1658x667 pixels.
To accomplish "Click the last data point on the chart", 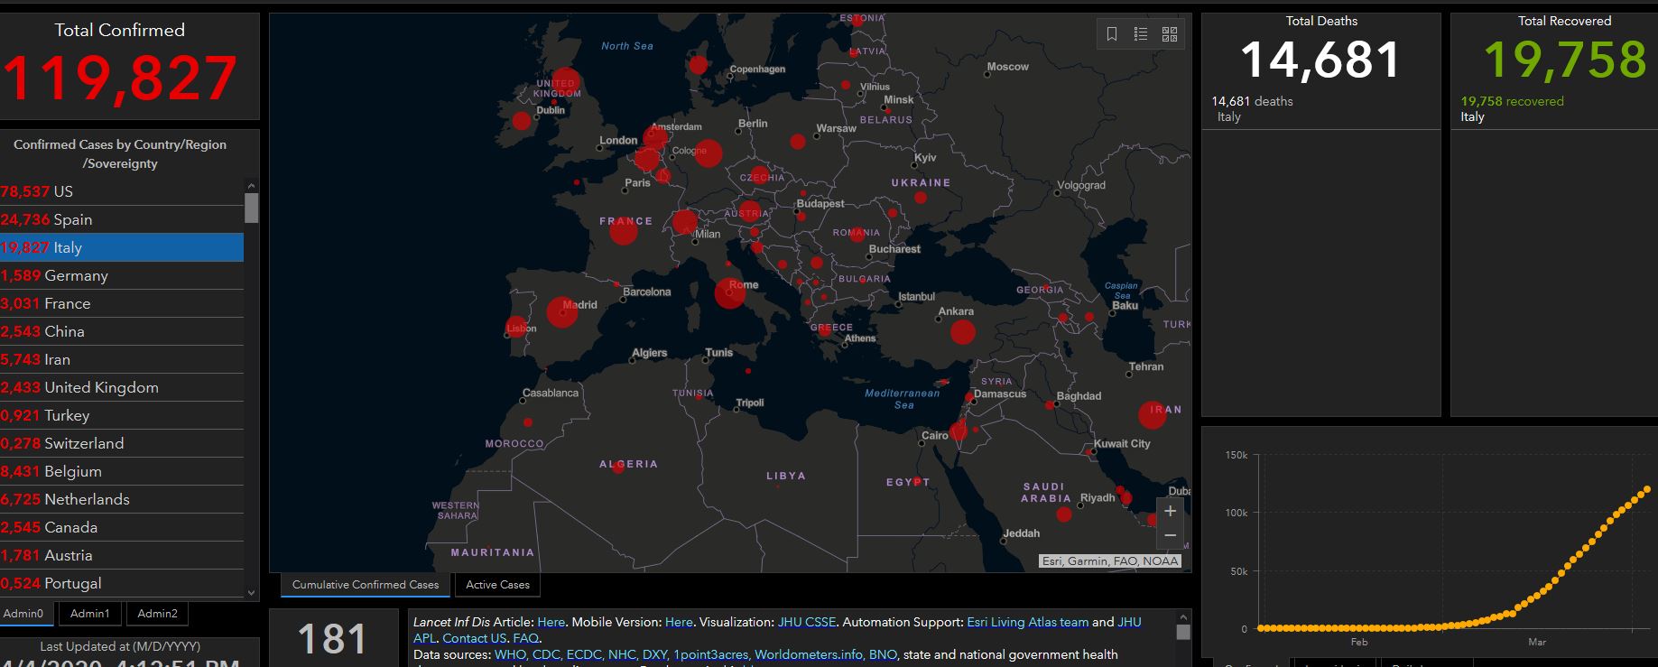I will 1647,489.
